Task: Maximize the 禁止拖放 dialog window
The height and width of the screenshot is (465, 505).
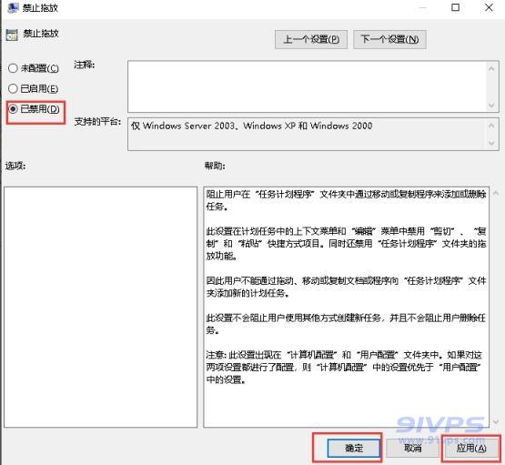Action: coord(455,7)
